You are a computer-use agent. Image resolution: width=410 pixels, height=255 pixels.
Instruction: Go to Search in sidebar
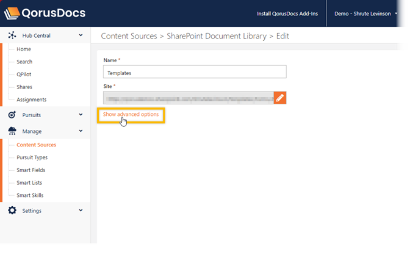25,62
